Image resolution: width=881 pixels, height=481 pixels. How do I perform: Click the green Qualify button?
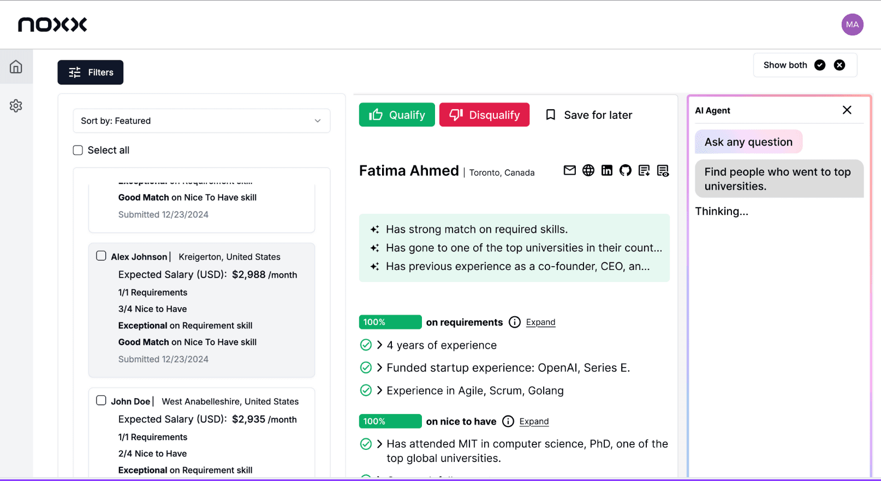(397, 115)
